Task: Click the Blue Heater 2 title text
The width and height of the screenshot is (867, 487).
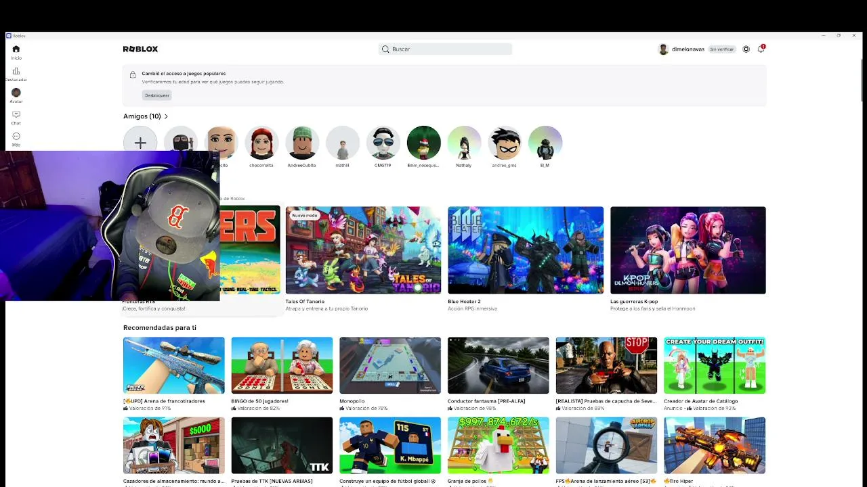Action: click(x=464, y=302)
